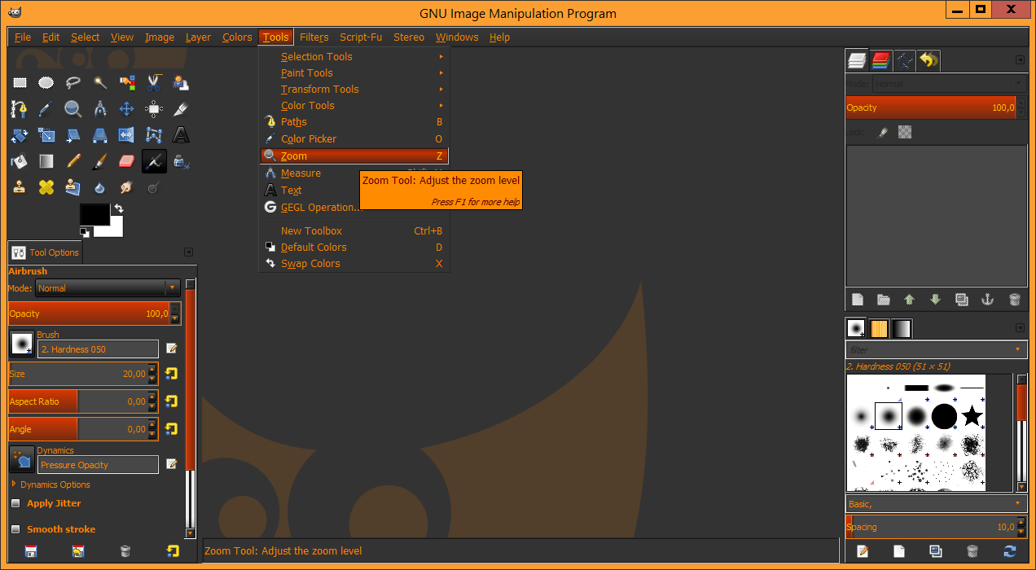1036x570 pixels.
Task: Select the Foreground Select tool
Action: pos(181,82)
